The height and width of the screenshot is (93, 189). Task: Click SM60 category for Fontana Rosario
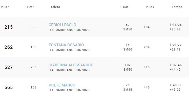[x=128, y=50]
